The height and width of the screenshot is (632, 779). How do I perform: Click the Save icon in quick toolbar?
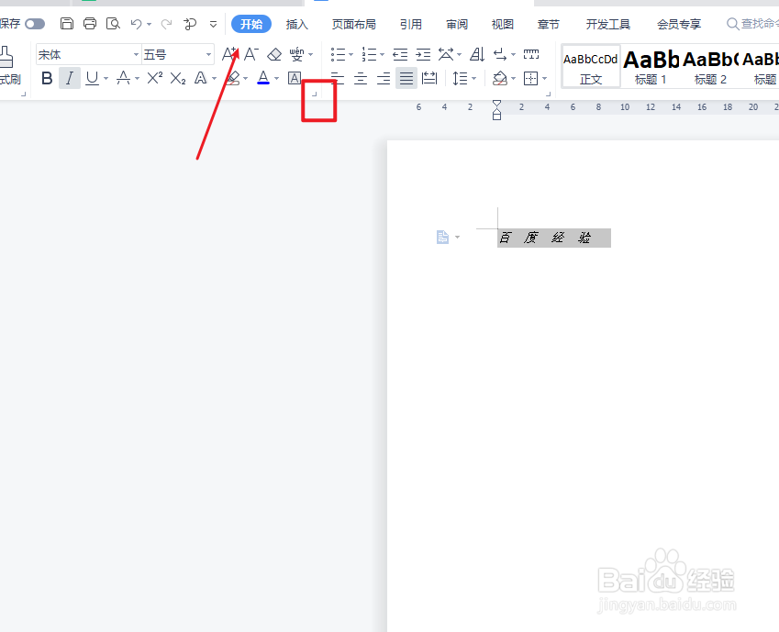tap(67, 23)
